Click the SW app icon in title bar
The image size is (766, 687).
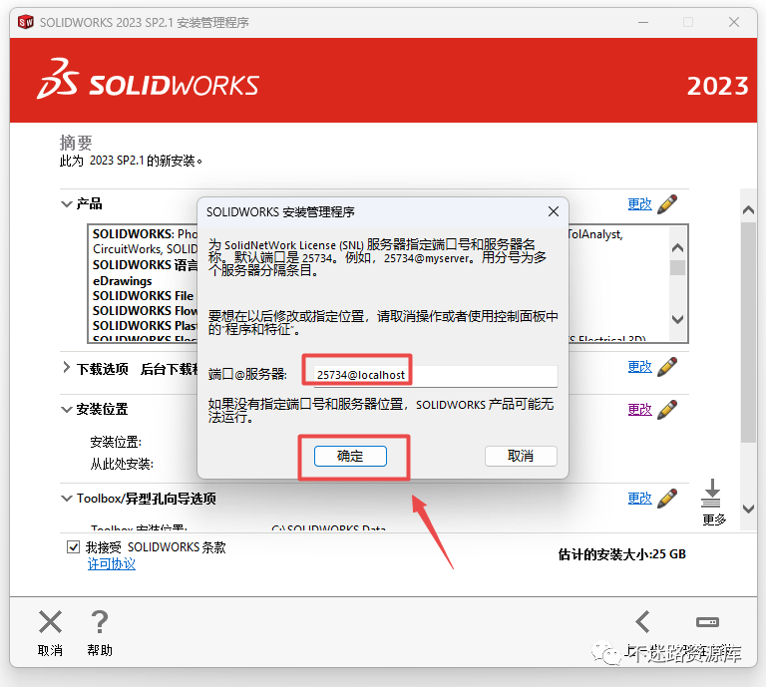(x=26, y=22)
